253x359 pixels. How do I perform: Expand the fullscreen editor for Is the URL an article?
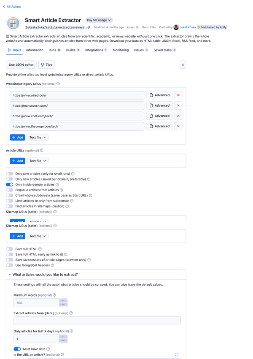point(177,355)
